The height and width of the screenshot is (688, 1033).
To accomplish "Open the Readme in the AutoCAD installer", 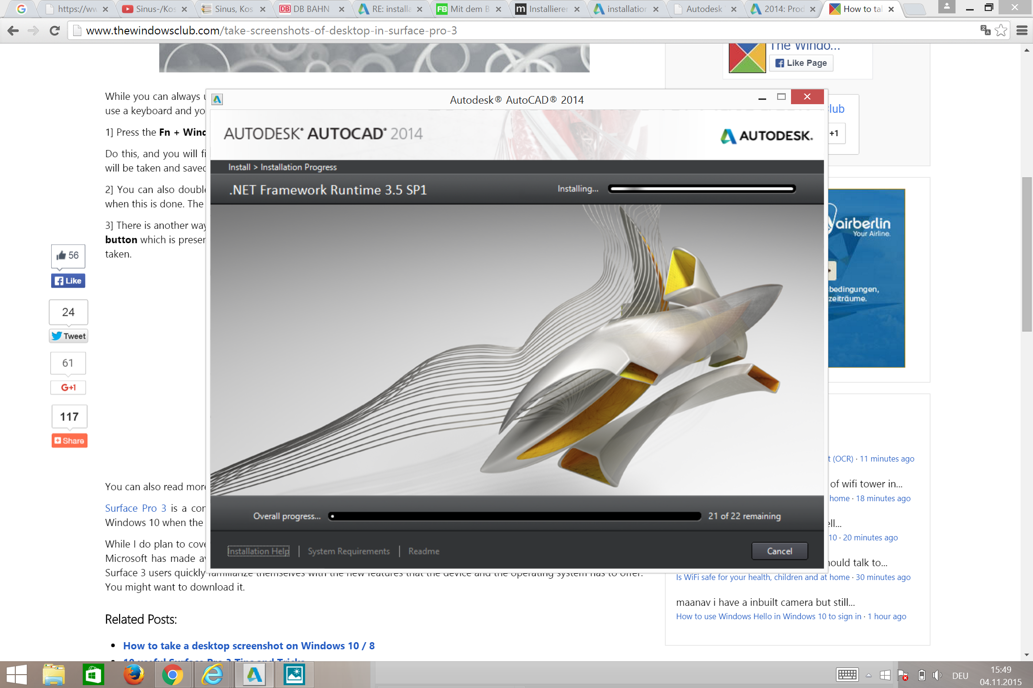I will tap(423, 551).
